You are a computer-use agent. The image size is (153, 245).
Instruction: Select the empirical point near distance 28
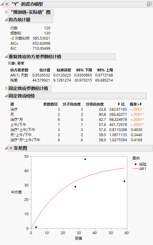pyautogui.click(x=75, y=187)
